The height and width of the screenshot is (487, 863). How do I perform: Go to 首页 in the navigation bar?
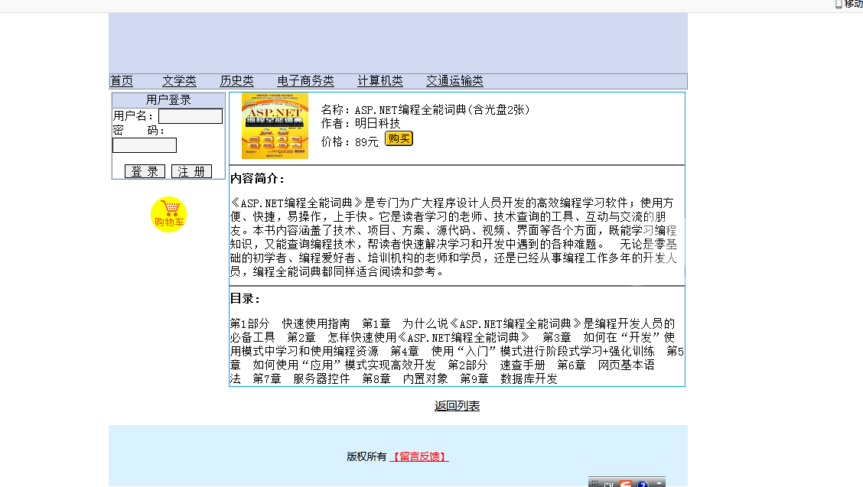click(122, 81)
